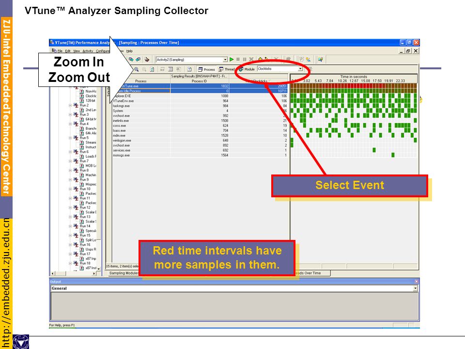Select the System process row
This screenshot has height=349, width=465.
tap(200, 111)
